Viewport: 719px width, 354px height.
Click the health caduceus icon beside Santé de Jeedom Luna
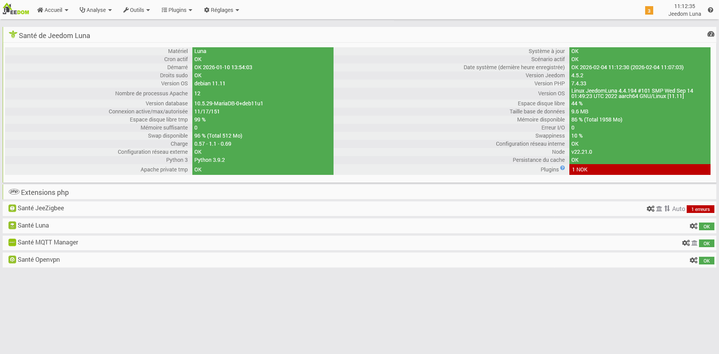click(x=13, y=35)
